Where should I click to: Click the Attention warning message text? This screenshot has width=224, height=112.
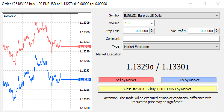coord(158,100)
